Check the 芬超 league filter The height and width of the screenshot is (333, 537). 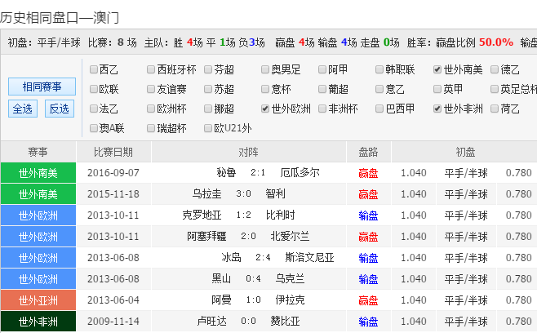point(208,69)
